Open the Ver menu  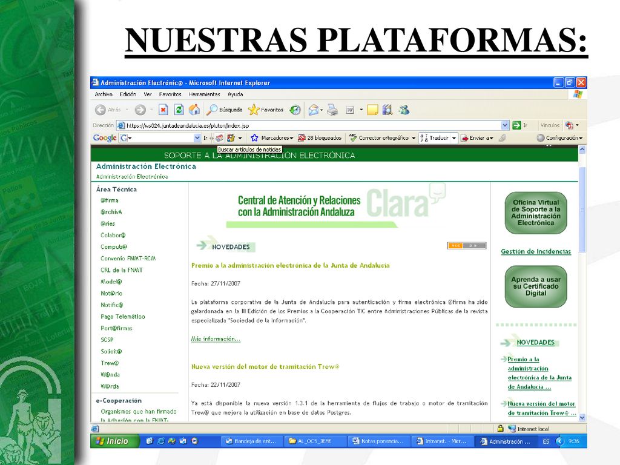(148, 94)
